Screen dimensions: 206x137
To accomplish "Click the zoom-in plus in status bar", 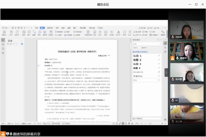I will tap(162, 123).
